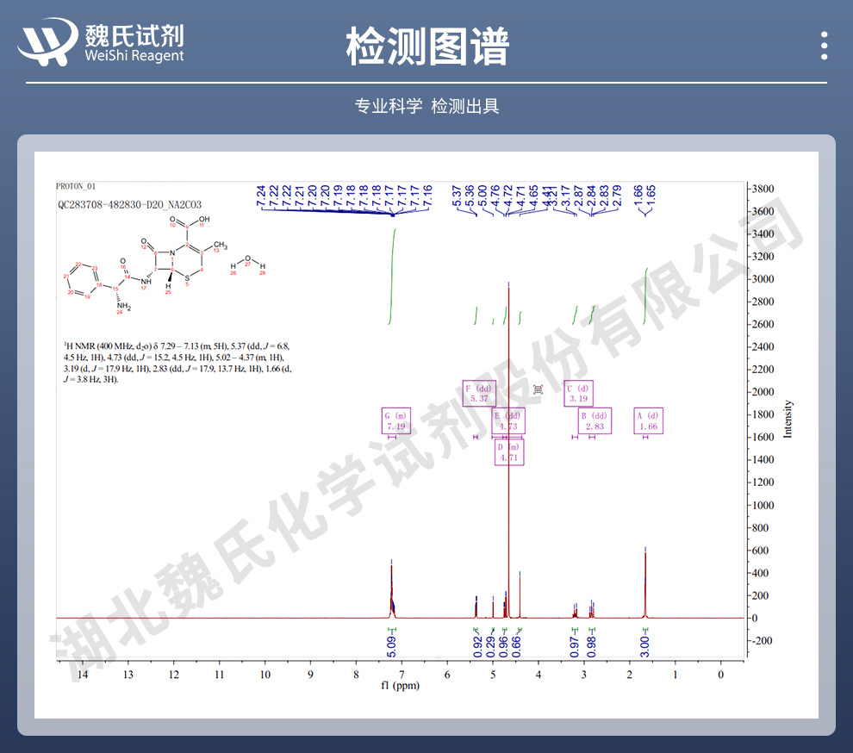The height and width of the screenshot is (753, 853).
Task: Click the 3.00 integral value label
Action: pos(645,644)
